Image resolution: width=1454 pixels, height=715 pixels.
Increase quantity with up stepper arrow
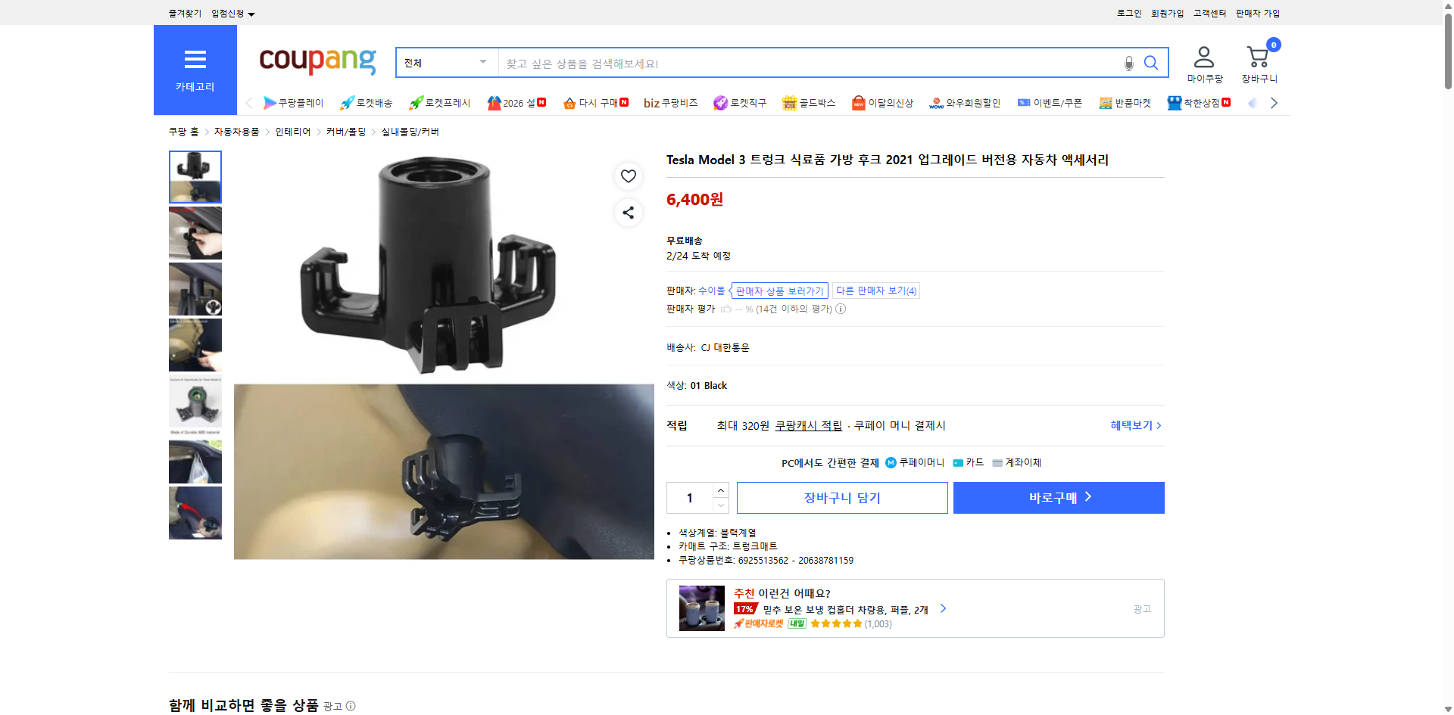pos(720,490)
